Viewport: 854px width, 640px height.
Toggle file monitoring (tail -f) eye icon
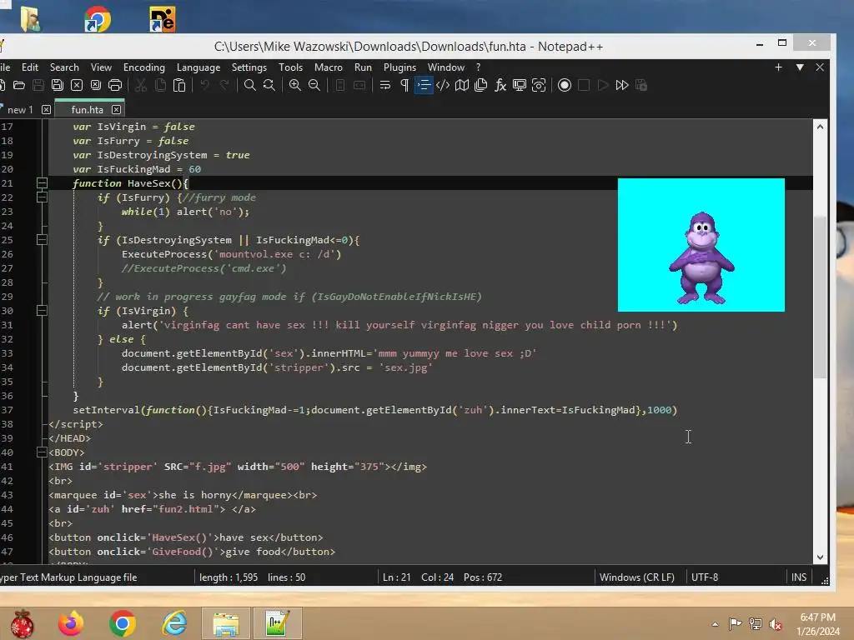(x=539, y=85)
